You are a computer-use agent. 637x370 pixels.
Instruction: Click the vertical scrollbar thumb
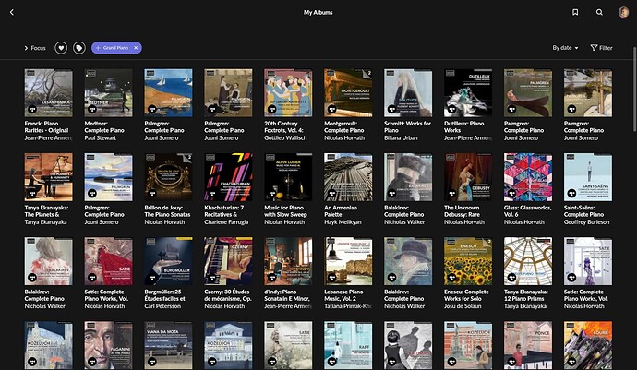[634, 90]
